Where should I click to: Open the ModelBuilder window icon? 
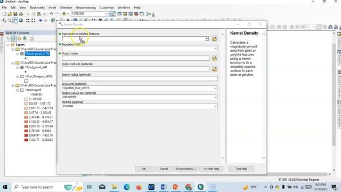coord(149,14)
